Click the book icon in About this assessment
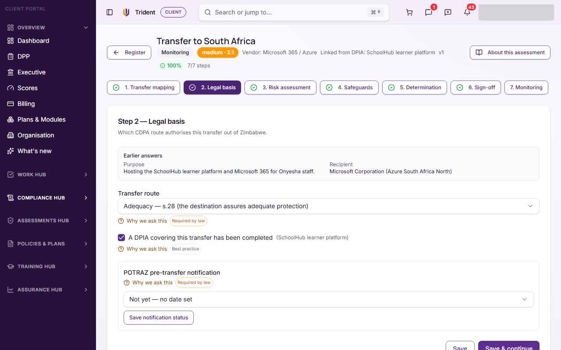 tap(479, 52)
